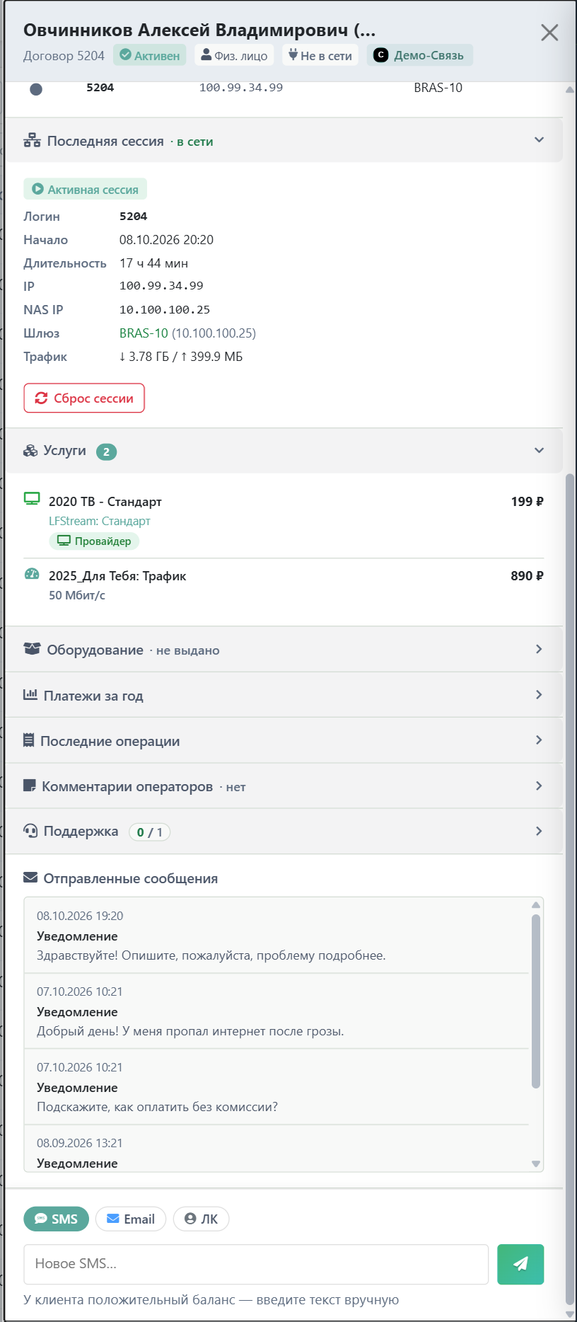Click the Договор 5204 contract label

[64, 55]
